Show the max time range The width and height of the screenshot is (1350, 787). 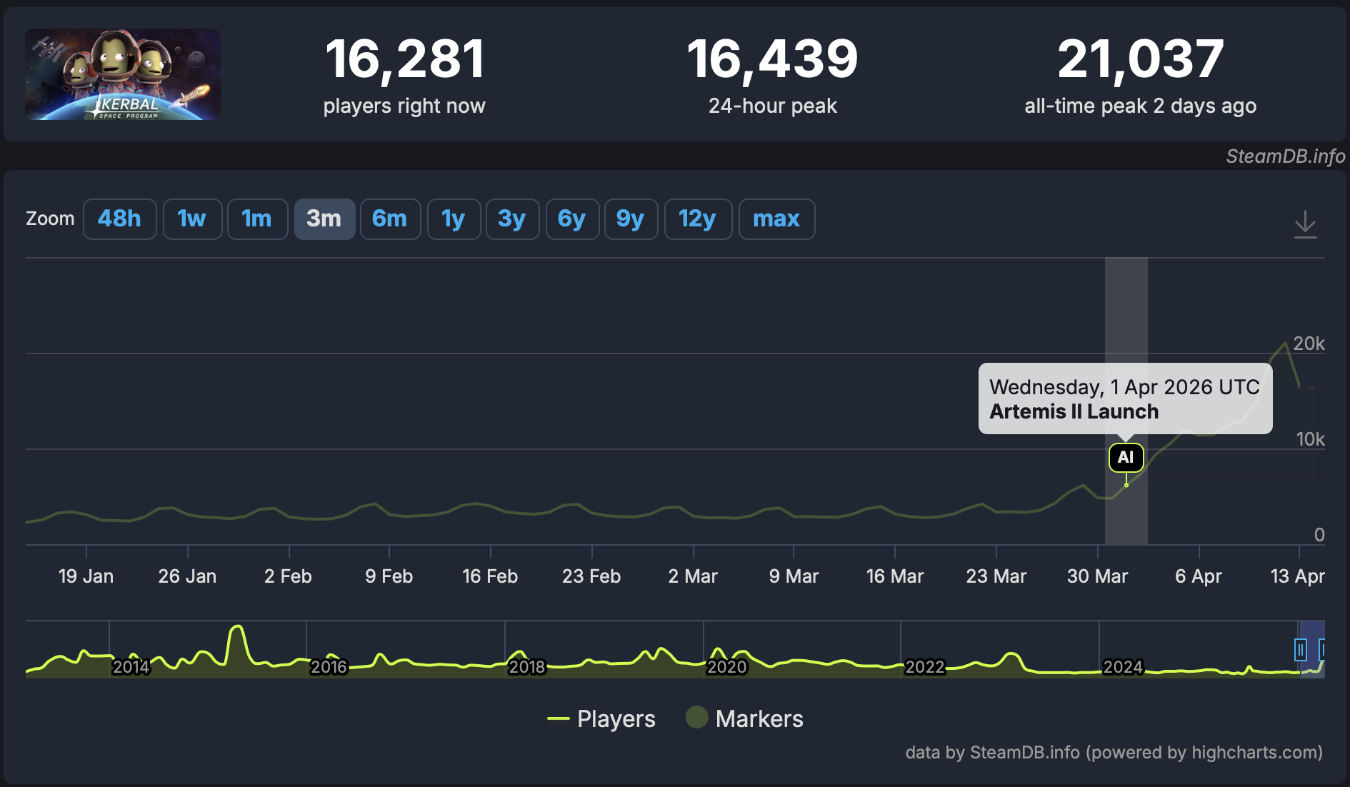click(776, 219)
